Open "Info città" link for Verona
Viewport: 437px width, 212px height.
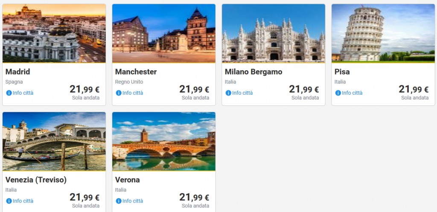(133, 201)
